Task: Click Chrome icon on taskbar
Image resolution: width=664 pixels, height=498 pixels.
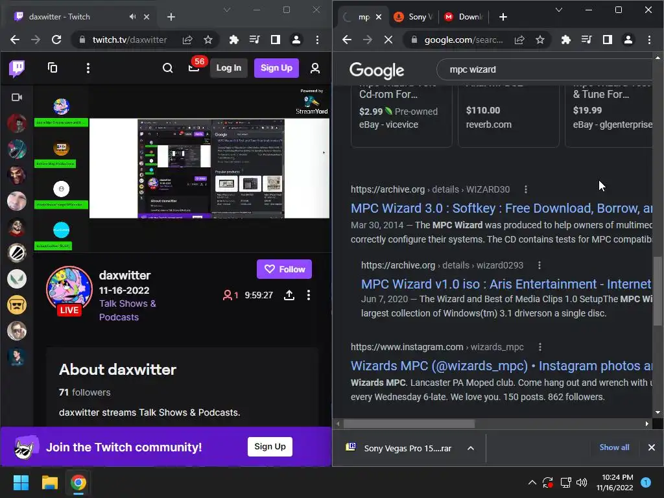Action: click(x=78, y=482)
